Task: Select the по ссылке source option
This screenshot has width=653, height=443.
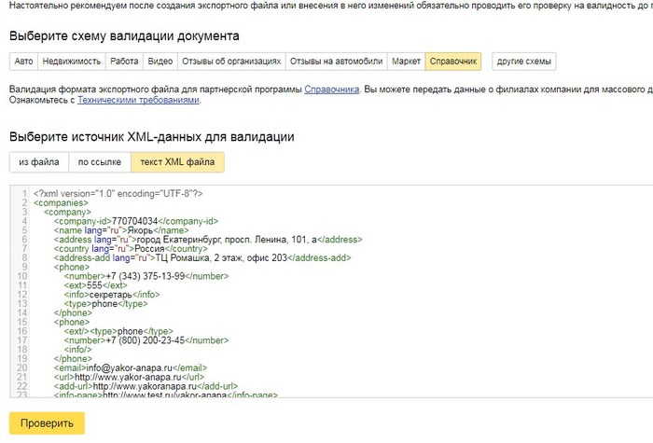Action: pyautogui.click(x=100, y=162)
